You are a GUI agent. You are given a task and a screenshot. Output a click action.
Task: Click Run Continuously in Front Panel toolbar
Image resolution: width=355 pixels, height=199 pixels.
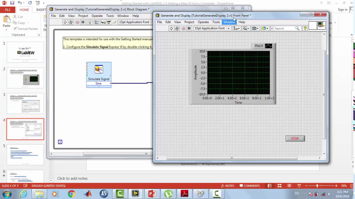177,28
